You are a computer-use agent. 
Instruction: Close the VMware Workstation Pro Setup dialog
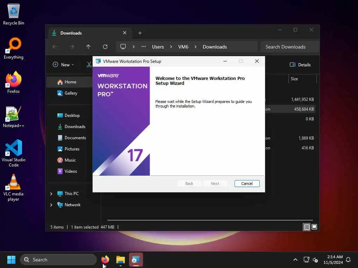point(257,61)
